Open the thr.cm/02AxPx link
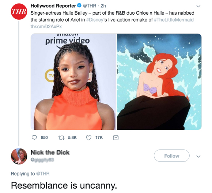Image resolution: width=212 pixels, height=193 pixels. click(46, 26)
